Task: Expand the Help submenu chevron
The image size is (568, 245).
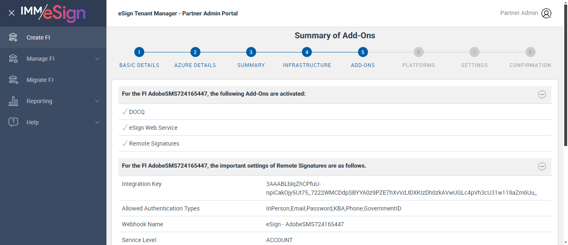Action: click(97, 122)
